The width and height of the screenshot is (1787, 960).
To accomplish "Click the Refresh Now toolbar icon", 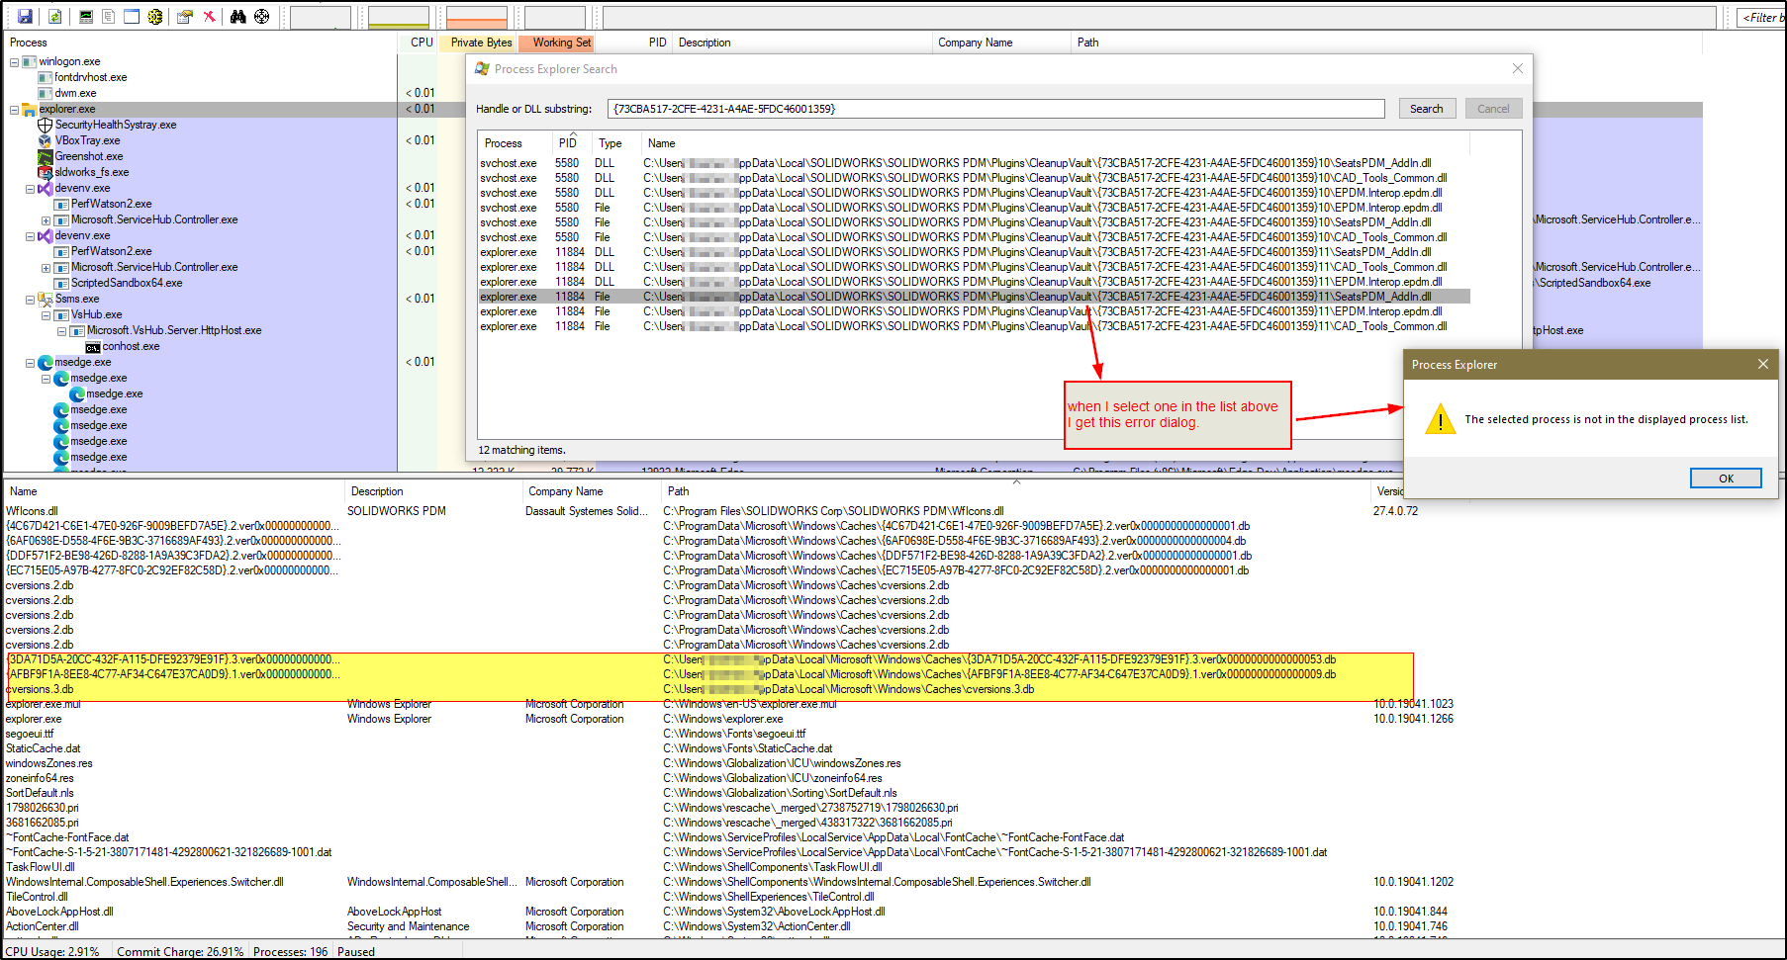I will coord(55,17).
